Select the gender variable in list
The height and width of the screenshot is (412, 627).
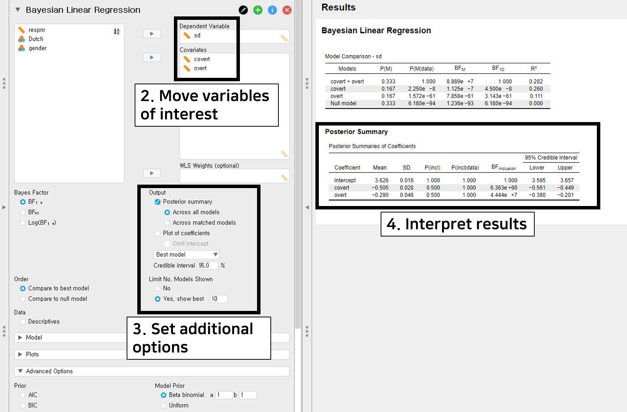37,48
